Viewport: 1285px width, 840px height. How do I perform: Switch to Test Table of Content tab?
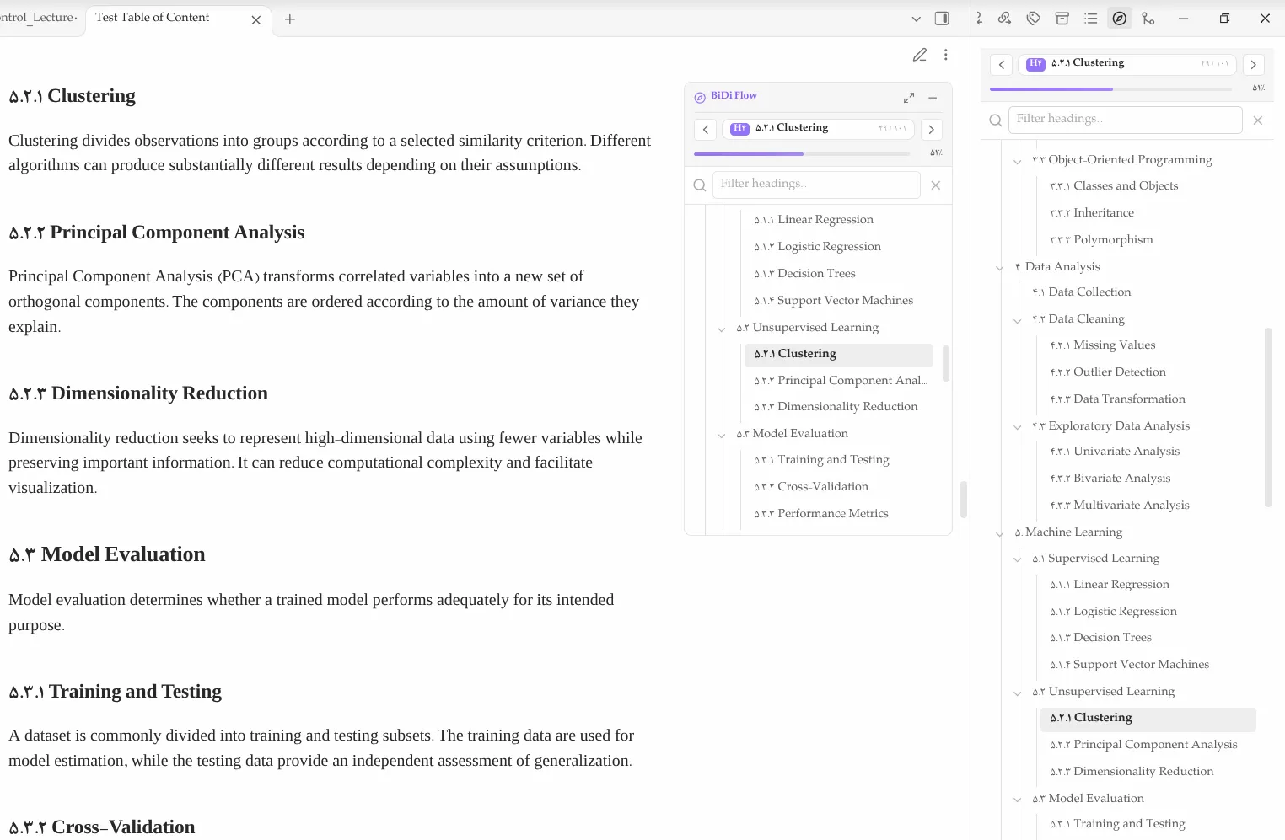click(179, 19)
